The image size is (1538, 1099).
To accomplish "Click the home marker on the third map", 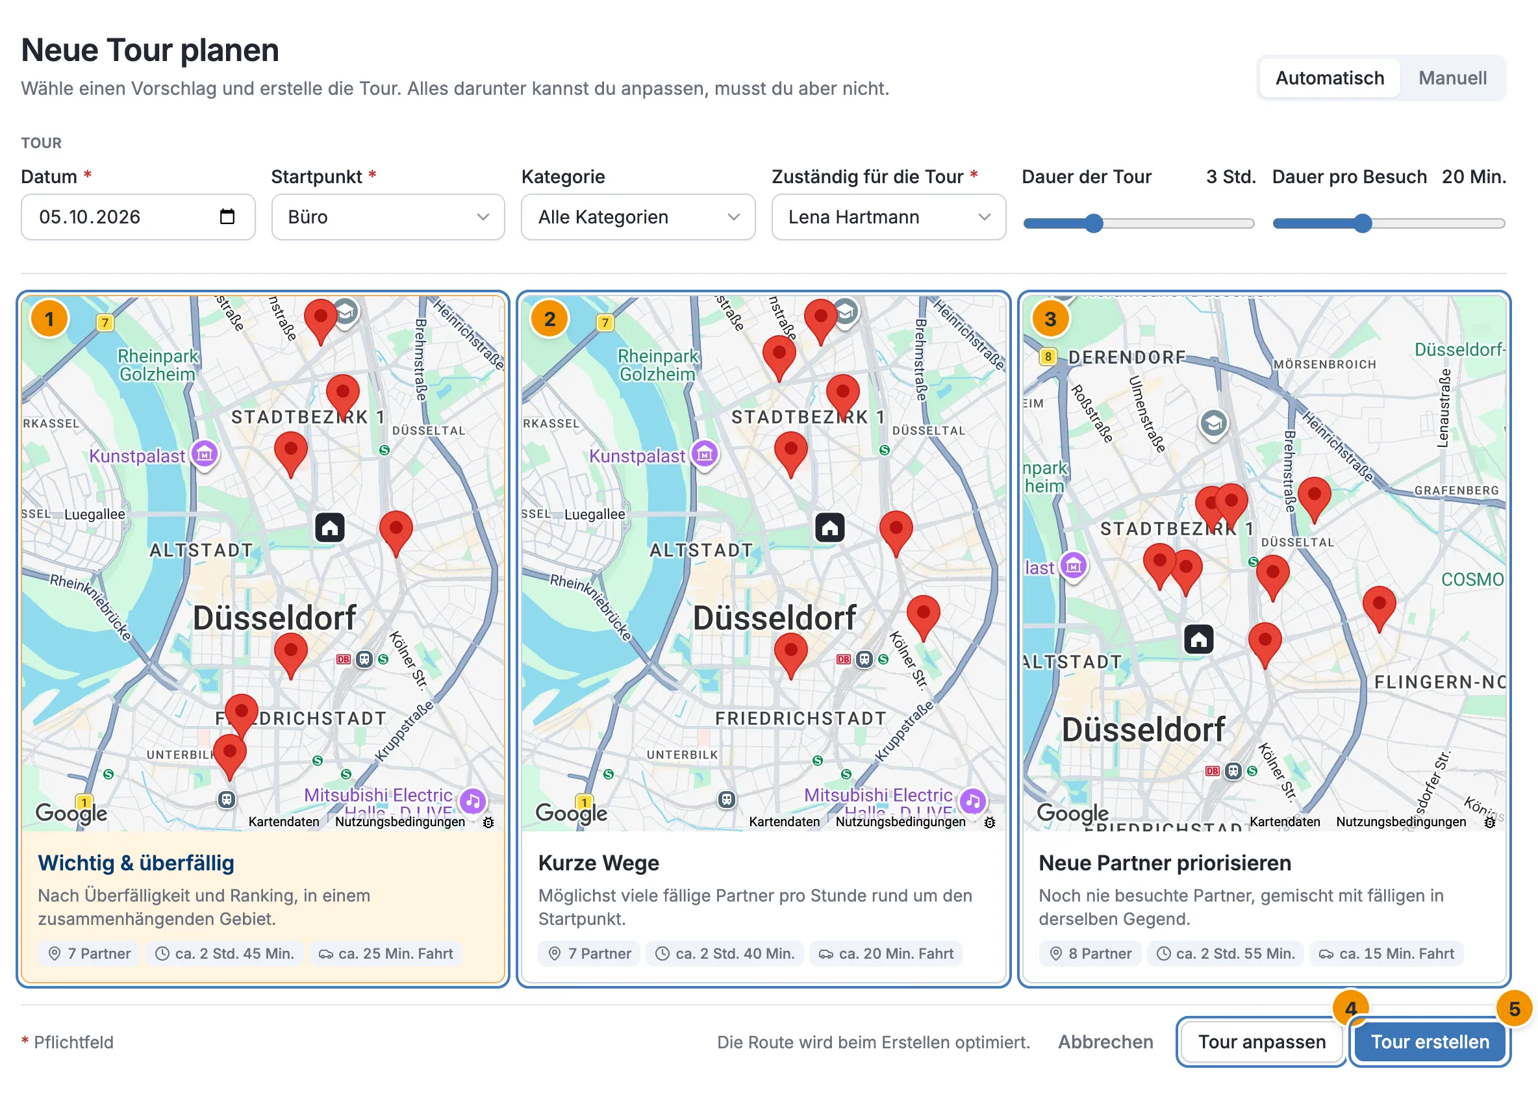I will 1198,639.
